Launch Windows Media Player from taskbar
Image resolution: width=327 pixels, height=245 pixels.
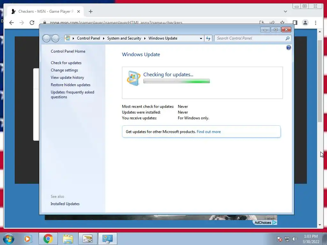[x=27, y=239]
